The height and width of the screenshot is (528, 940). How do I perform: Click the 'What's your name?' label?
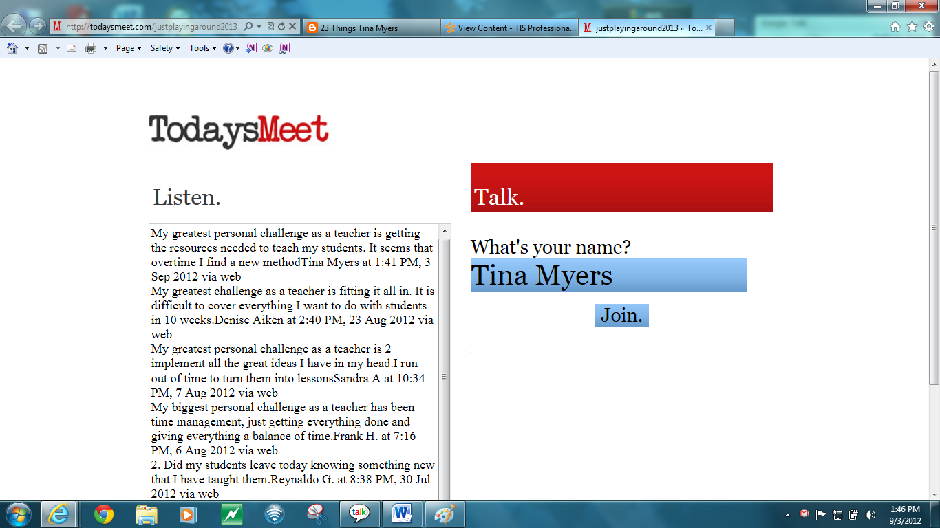(x=551, y=247)
